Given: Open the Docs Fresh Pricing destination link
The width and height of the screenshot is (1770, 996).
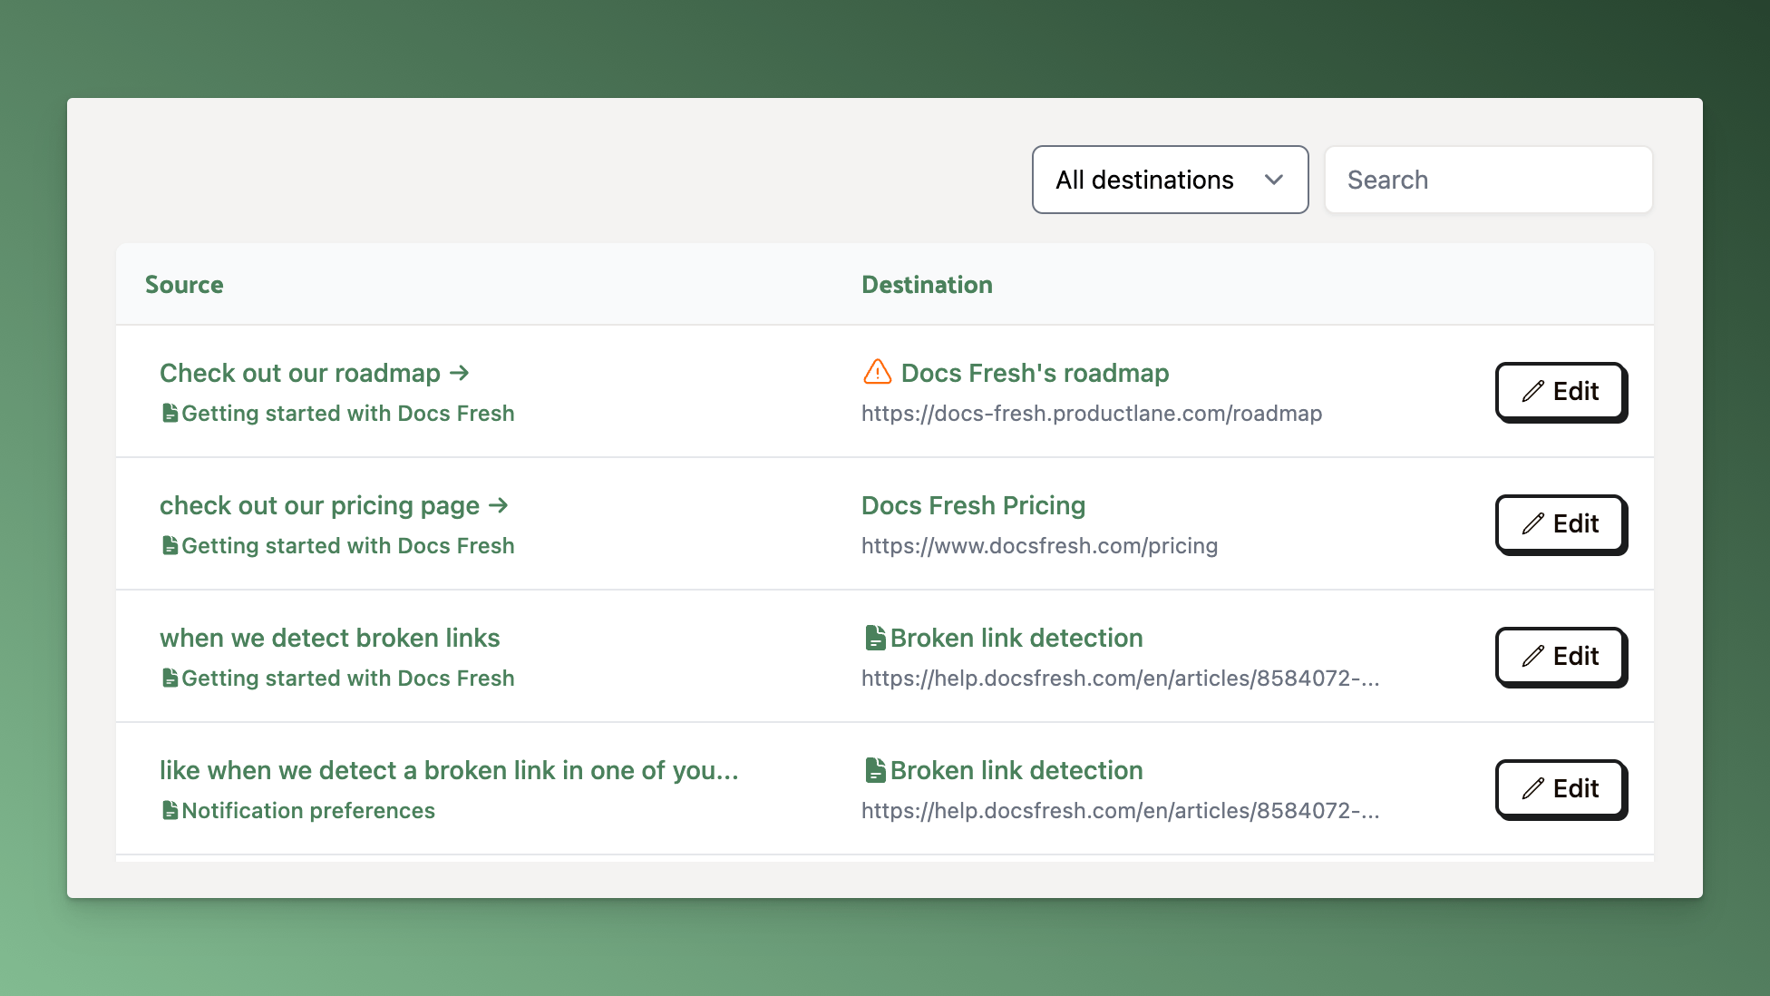Looking at the screenshot, I should [x=973, y=505].
